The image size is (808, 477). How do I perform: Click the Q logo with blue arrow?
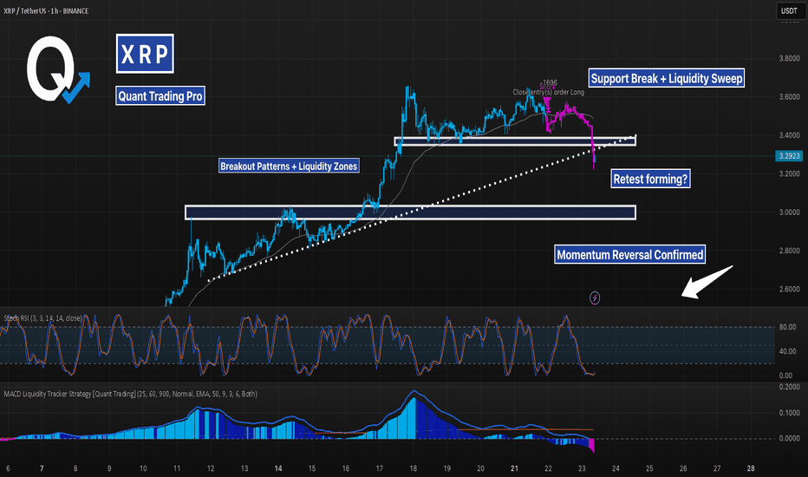tap(57, 69)
